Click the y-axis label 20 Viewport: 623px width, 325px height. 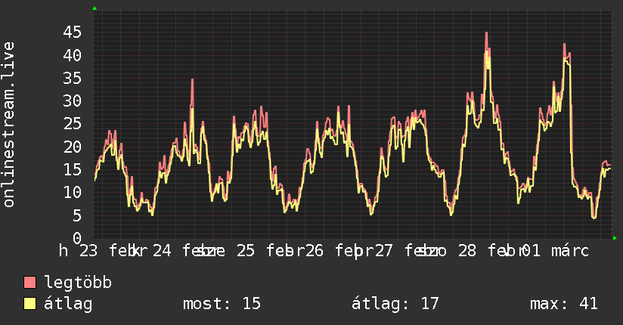point(73,147)
